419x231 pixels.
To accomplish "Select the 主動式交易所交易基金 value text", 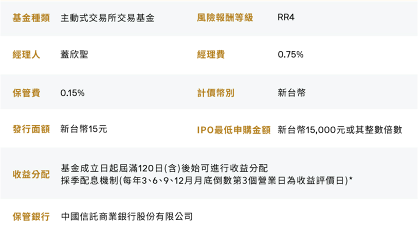I will 107,18.
